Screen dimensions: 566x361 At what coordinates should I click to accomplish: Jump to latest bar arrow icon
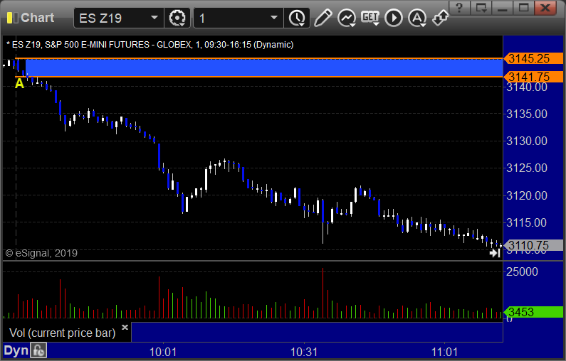click(x=495, y=253)
